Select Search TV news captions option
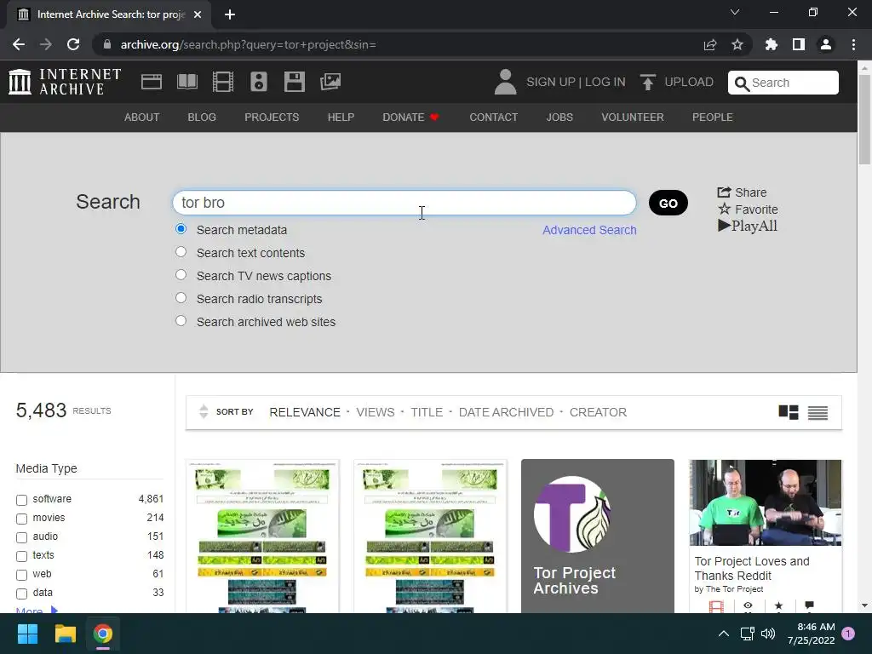This screenshot has height=654, width=872. pos(181,275)
